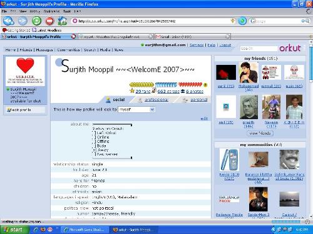Click the Firefox Forward arrow button
Screen dimensions: 313x234
pos(23,21)
